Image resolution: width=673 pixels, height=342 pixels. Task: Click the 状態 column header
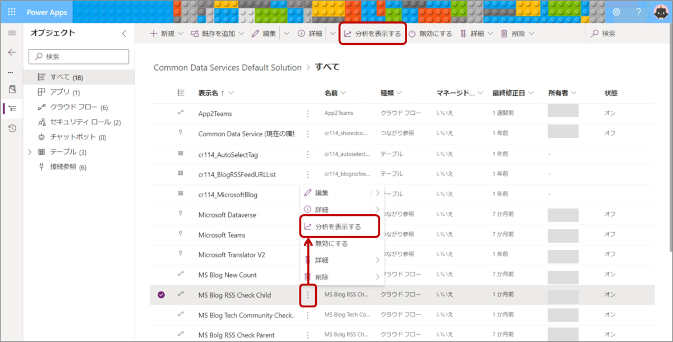tap(611, 93)
